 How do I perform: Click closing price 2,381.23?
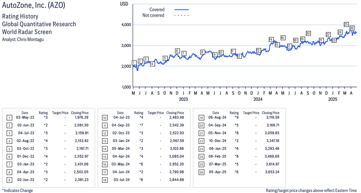point(81,180)
